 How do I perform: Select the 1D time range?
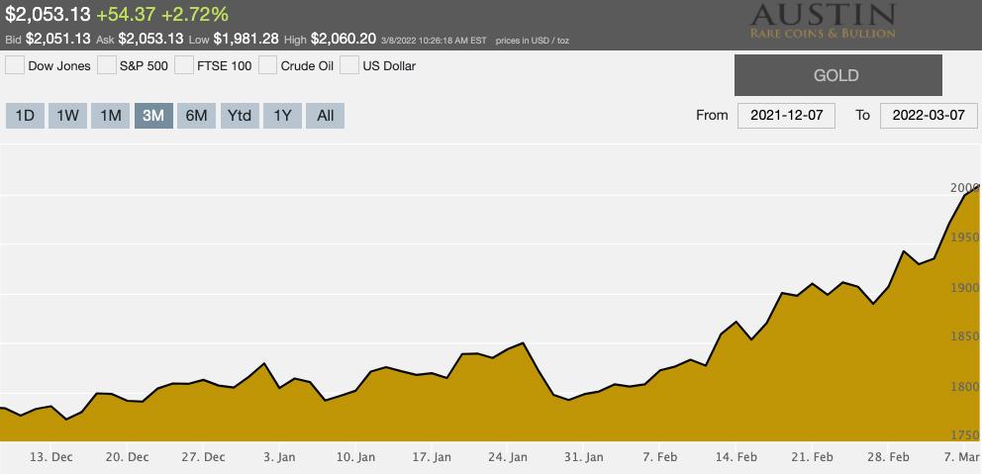point(25,116)
